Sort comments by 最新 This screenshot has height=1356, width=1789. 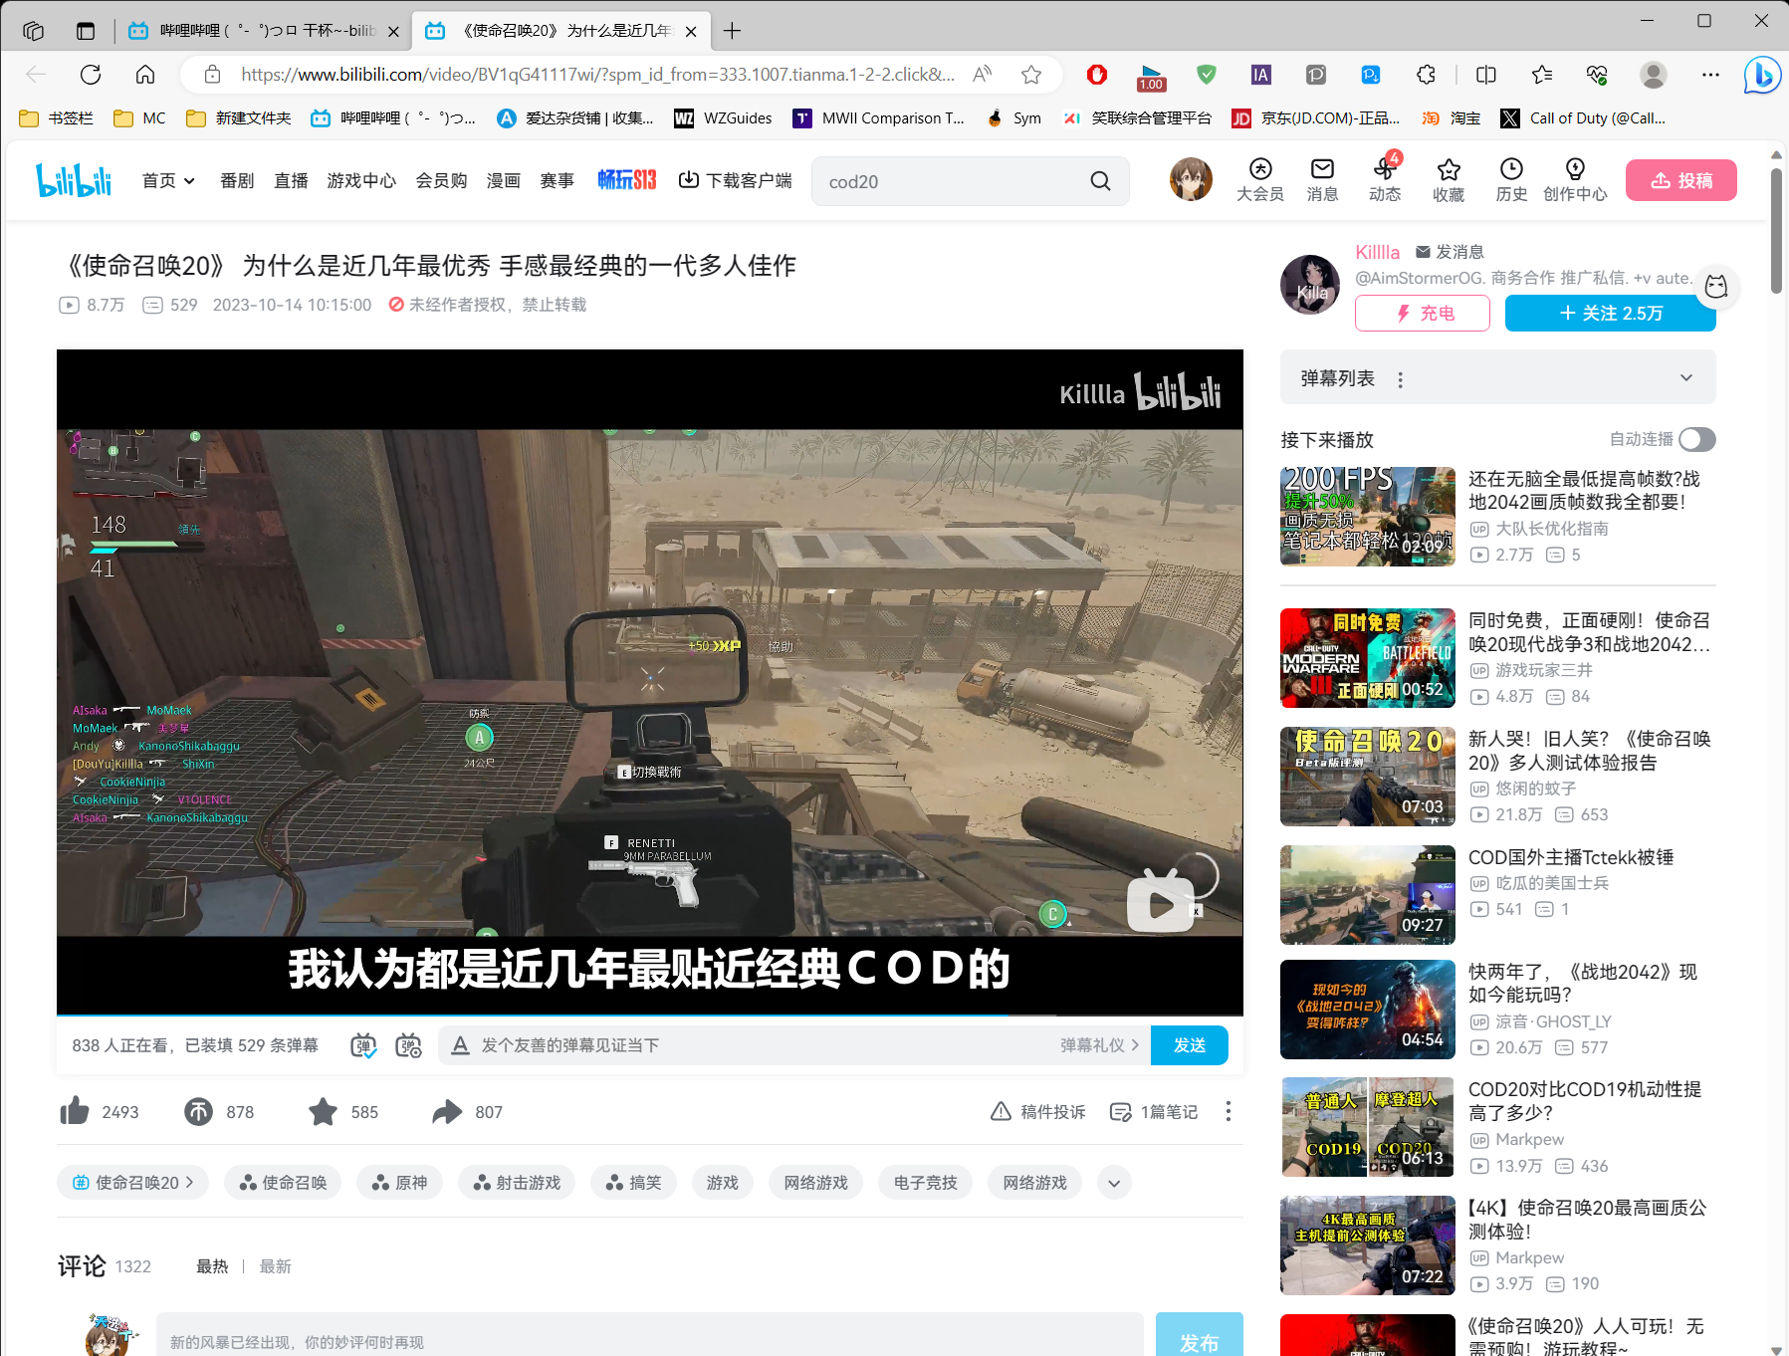275,1266
